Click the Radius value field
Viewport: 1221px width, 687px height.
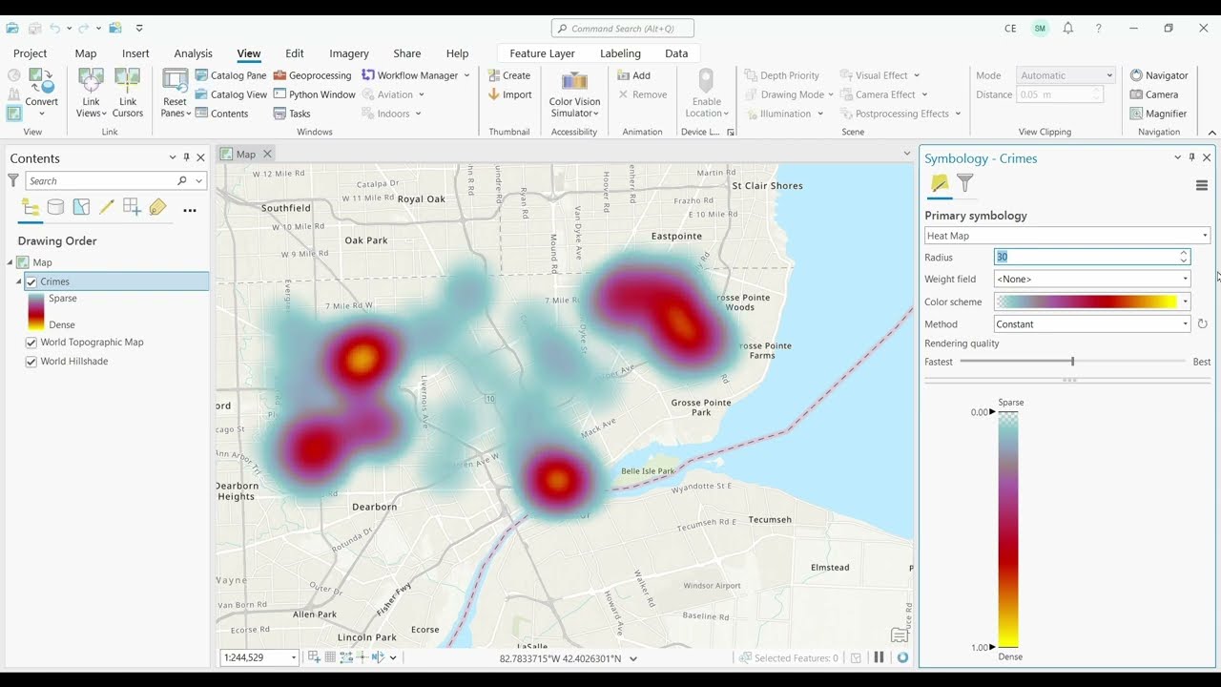click(1086, 257)
